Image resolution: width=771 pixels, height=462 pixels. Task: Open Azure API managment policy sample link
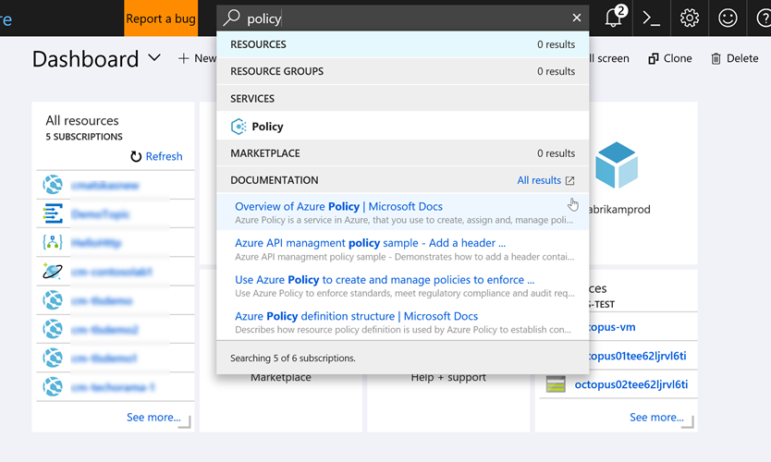[x=371, y=243]
